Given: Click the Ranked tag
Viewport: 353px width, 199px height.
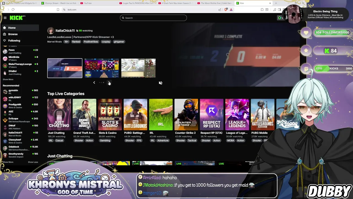Looking at the screenshot, I should tap(76, 42).
